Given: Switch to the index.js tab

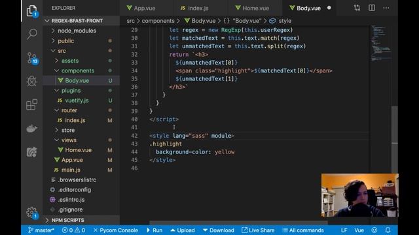Looking at the screenshot, I should pyautogui.click(x=198, y=8).
